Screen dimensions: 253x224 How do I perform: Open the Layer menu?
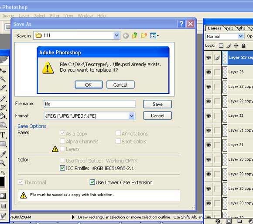click(x=24, y=16)
